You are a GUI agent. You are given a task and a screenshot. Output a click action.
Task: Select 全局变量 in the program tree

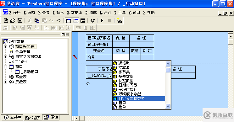point(23,52)
